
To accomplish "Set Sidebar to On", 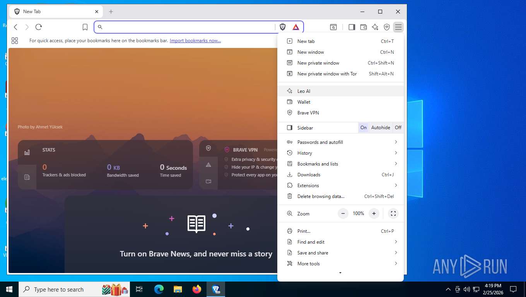I will coord(364,128).
